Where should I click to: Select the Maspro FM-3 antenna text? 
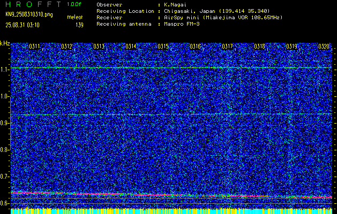pos(182,24)
